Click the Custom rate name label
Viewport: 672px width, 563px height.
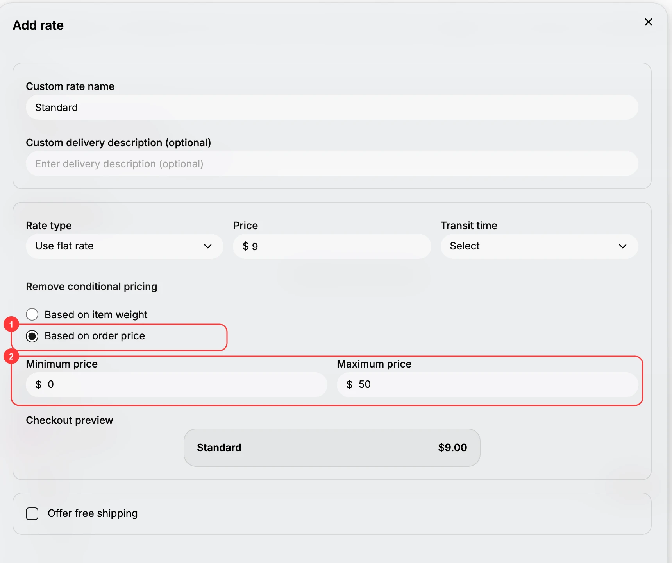click(x=70, y=86)
